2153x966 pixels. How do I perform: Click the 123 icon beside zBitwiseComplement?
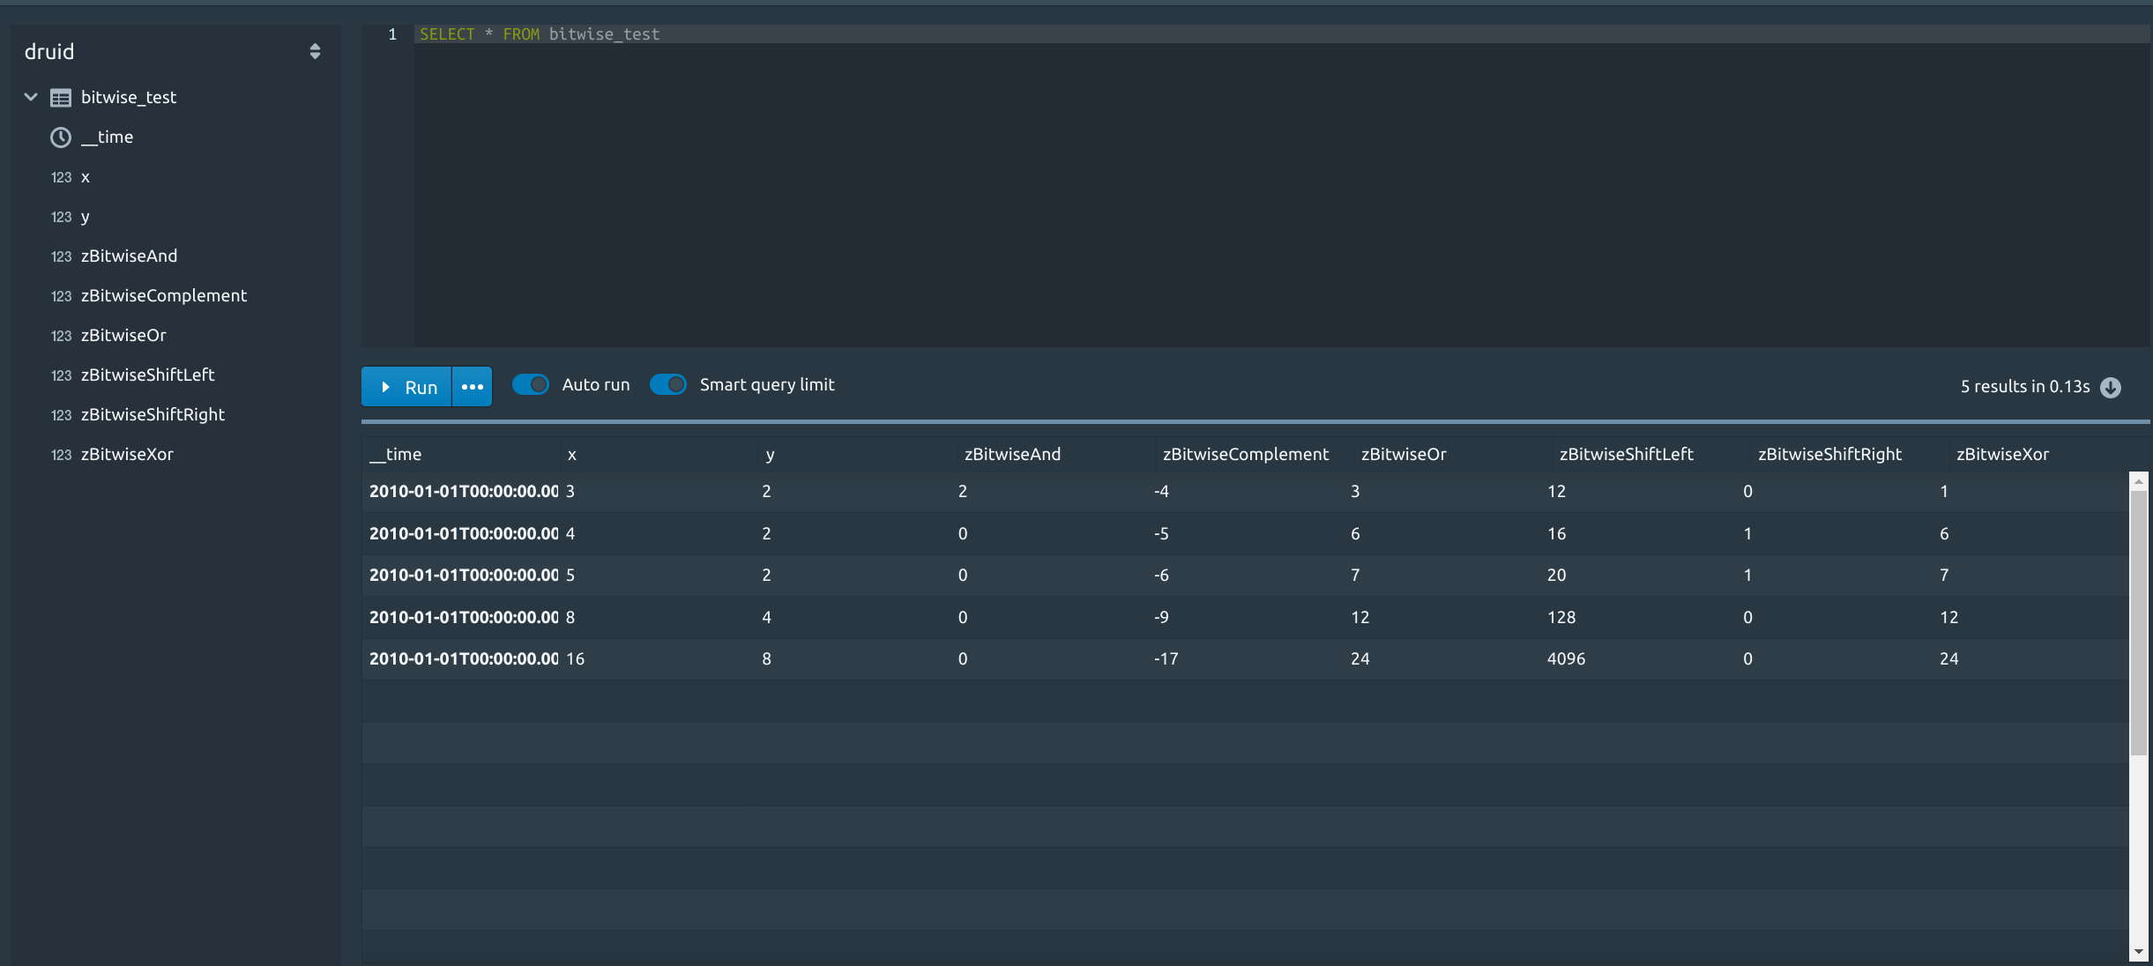click(61, 296)
